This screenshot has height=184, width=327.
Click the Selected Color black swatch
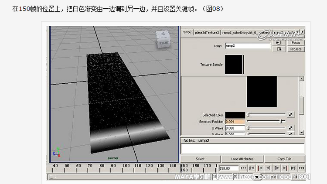click(235, 115)
